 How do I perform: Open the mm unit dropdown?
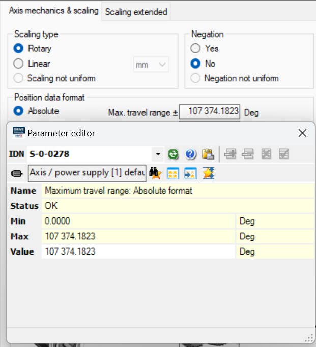[x=151, y=65]
